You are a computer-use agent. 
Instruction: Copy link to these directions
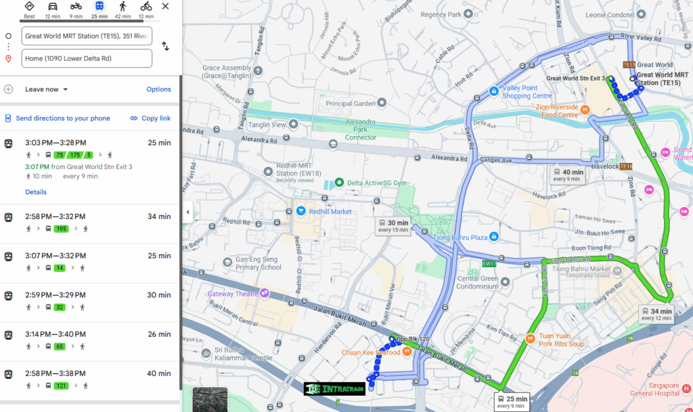[150, 118]
